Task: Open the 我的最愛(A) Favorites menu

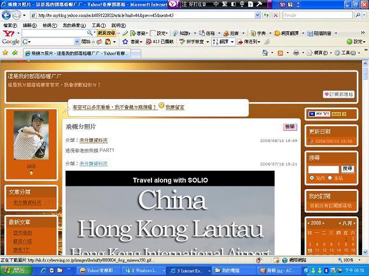Action: point(74,25)
